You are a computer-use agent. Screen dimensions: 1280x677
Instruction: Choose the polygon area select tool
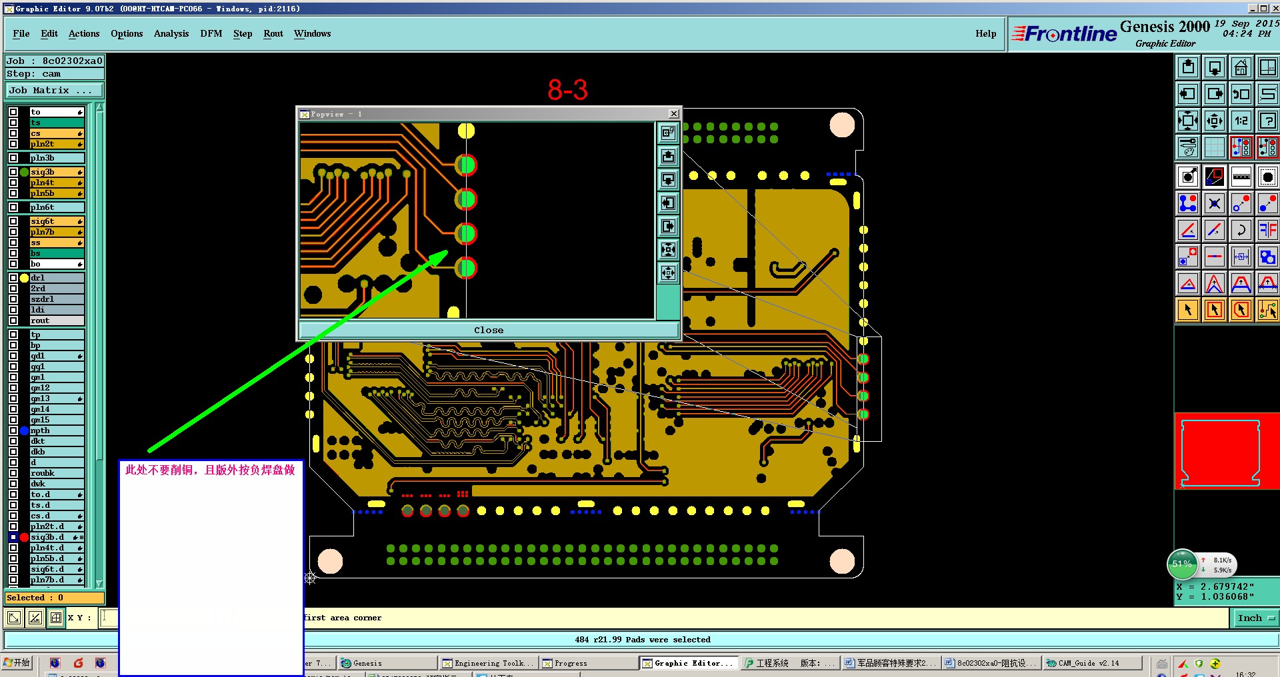tap(1241, 310)
